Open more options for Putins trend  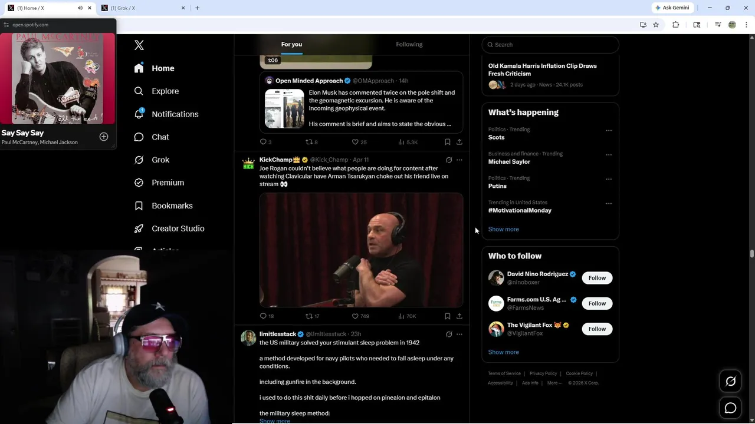pos(609,179)
